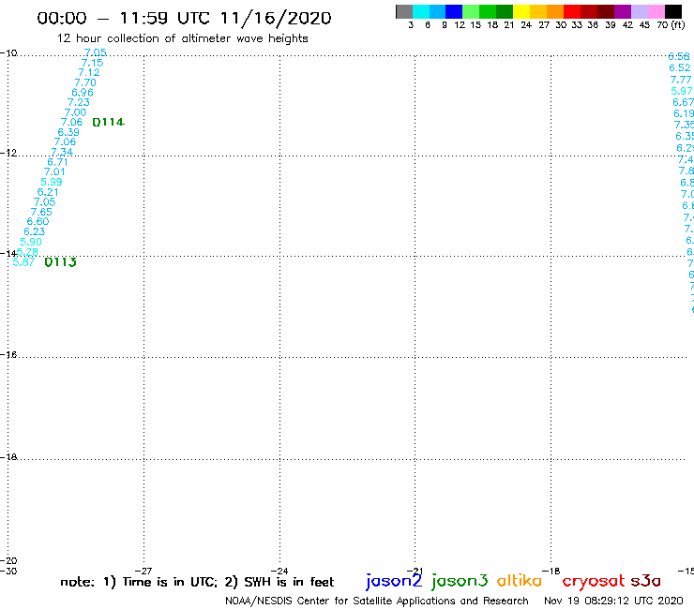Click the -16 latitude axis label
This screenshot has height=609, width=694.
[8, 355]
